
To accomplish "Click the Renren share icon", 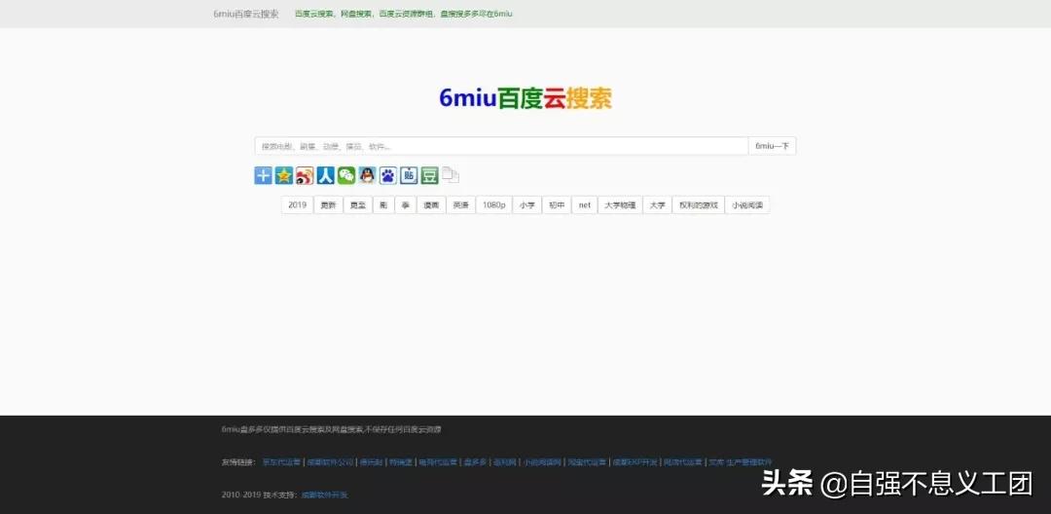I will point(326,175).
